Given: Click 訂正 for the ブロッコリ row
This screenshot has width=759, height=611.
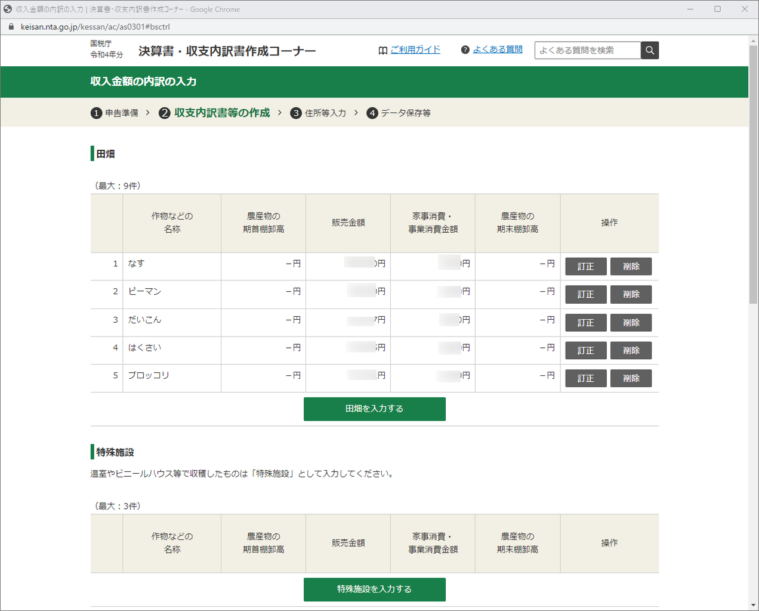Looking at the screenshot, I should 586,378.
